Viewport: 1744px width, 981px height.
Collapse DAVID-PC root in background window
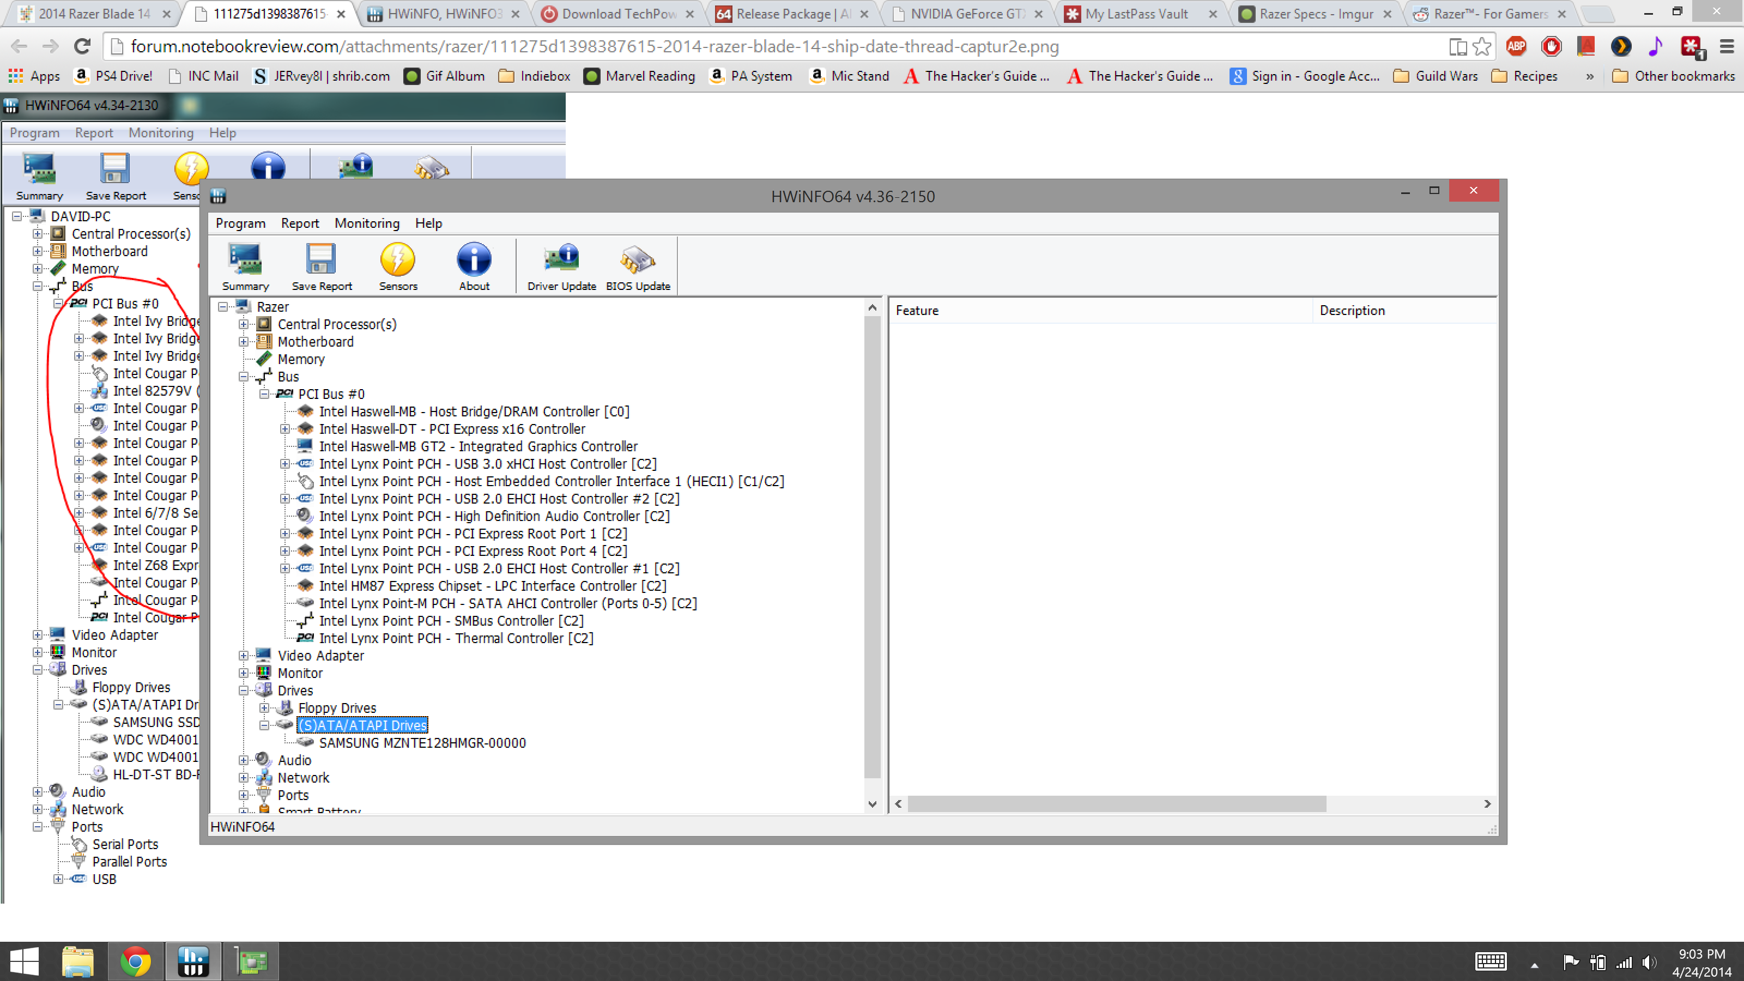[x=17, y=217]
